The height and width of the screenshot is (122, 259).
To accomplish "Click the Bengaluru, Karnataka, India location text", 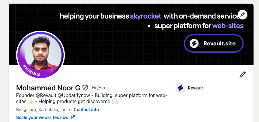I will [43, 110].
